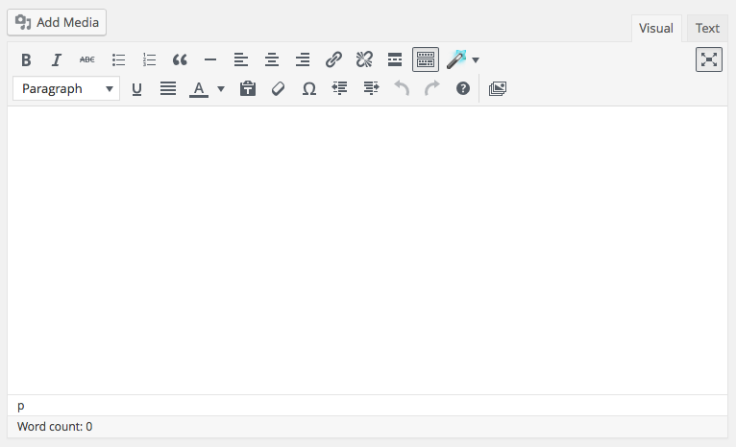Align text right
Viewport: 736px width, 447px height.
[303, 59]
